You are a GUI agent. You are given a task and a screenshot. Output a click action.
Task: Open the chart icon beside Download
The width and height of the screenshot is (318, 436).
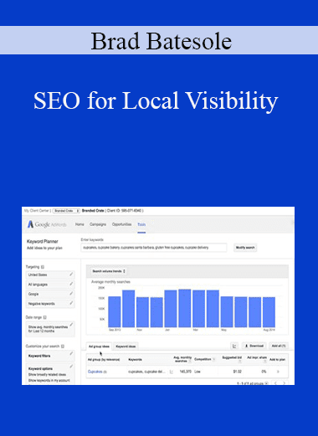(234, 346)
